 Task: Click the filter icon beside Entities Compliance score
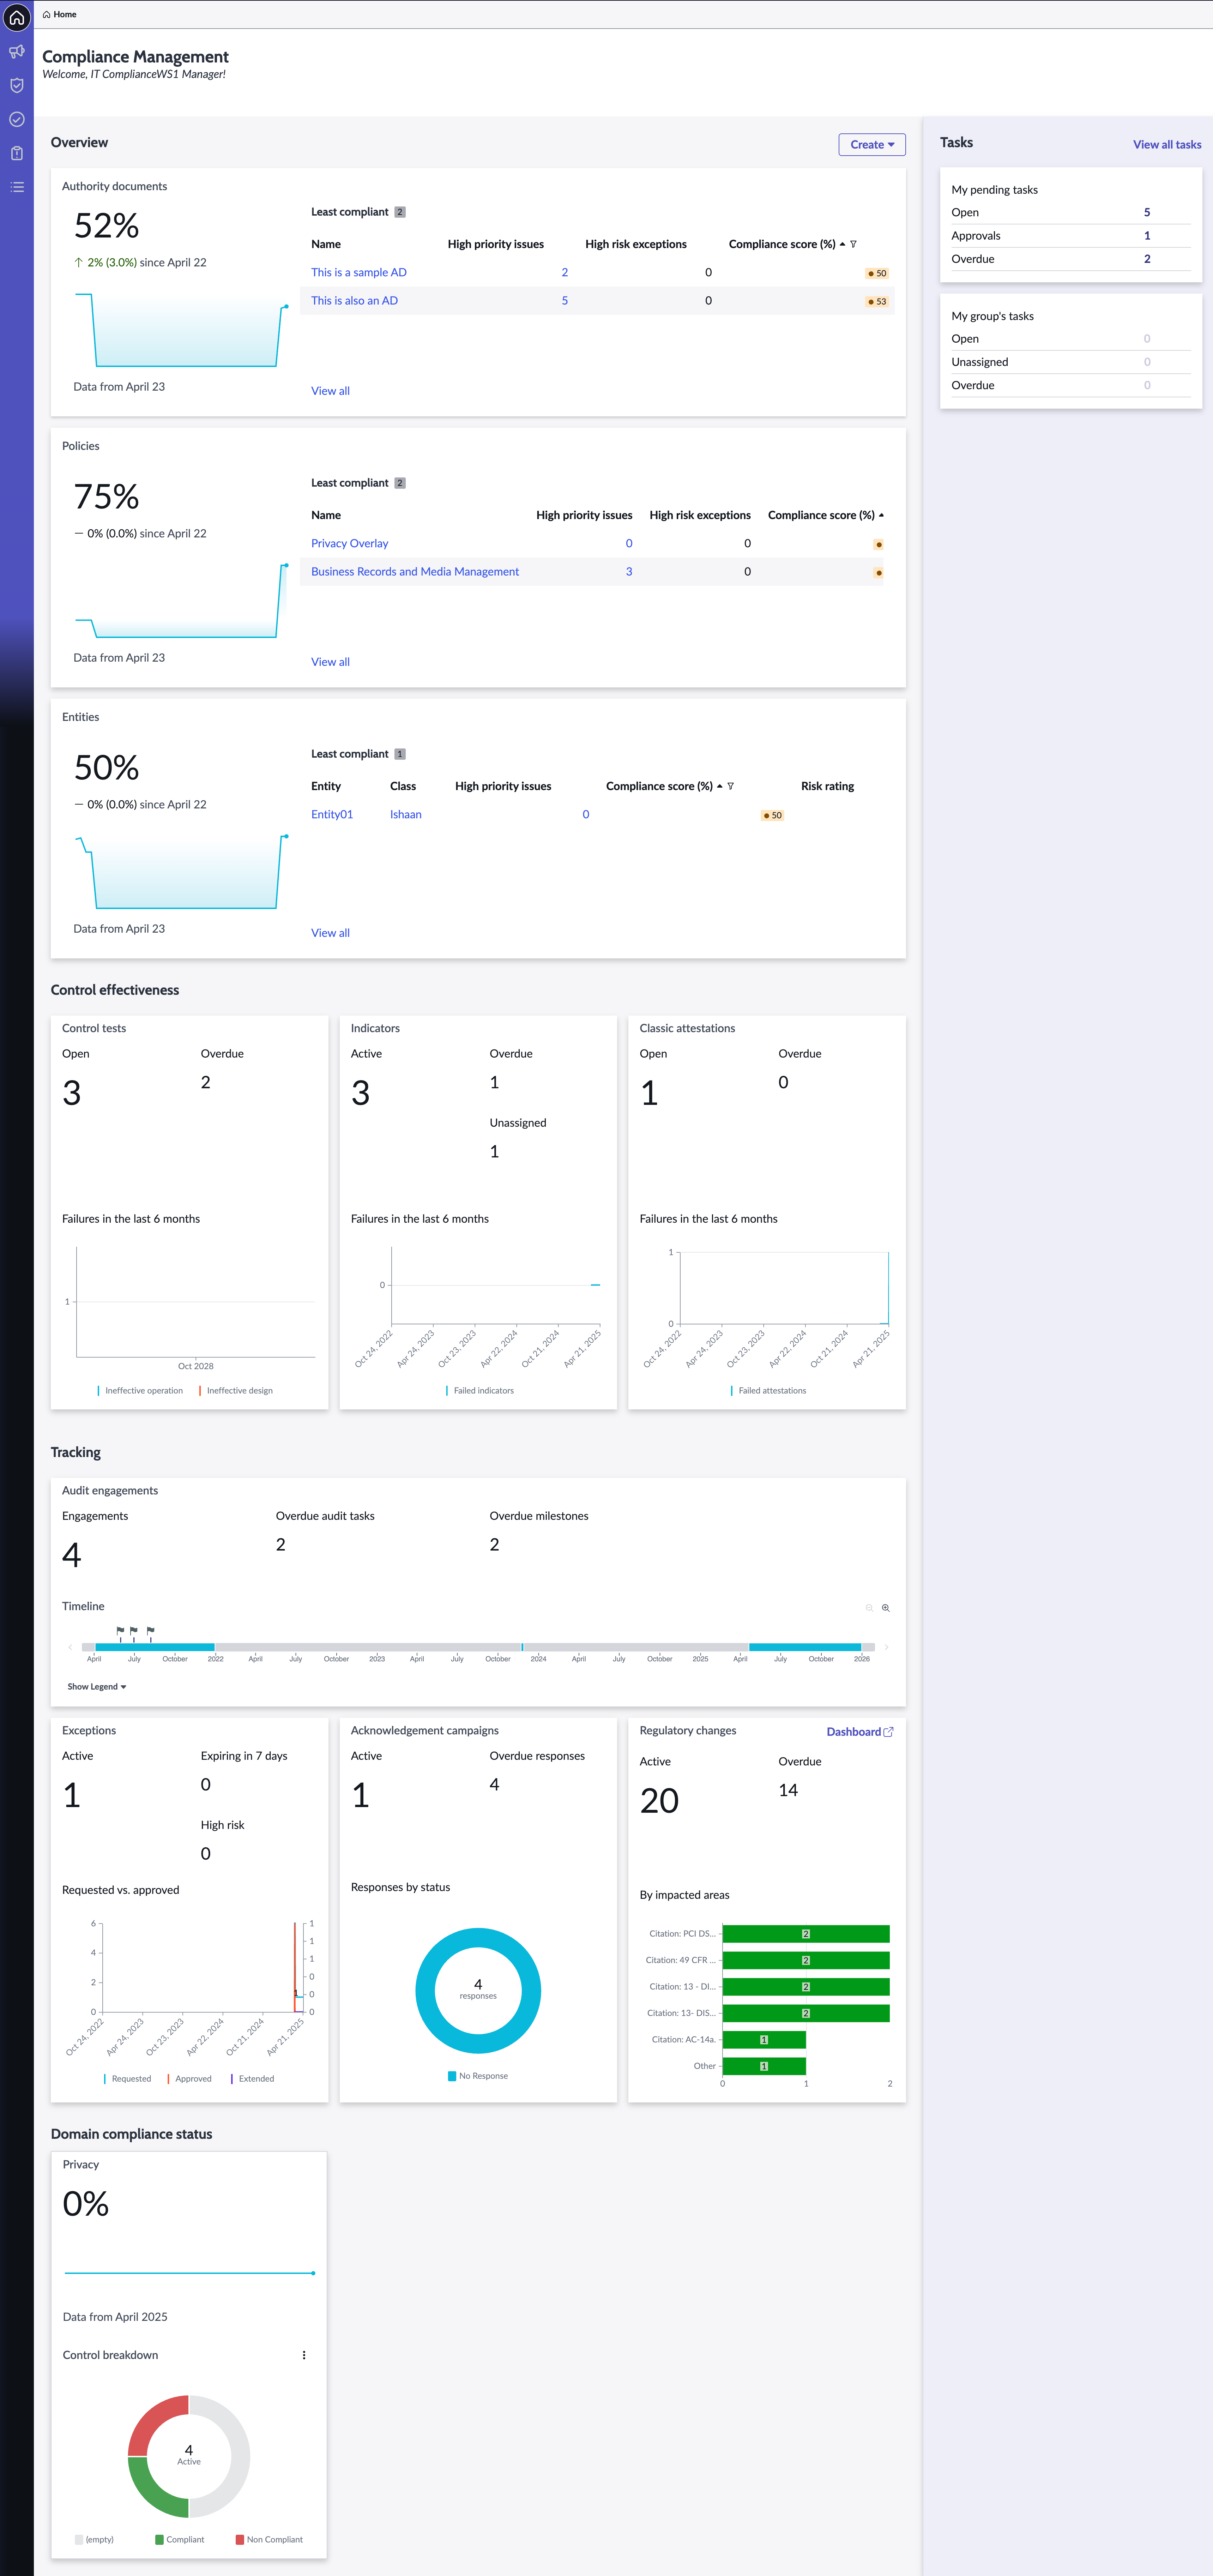click(x=730, y=786)
